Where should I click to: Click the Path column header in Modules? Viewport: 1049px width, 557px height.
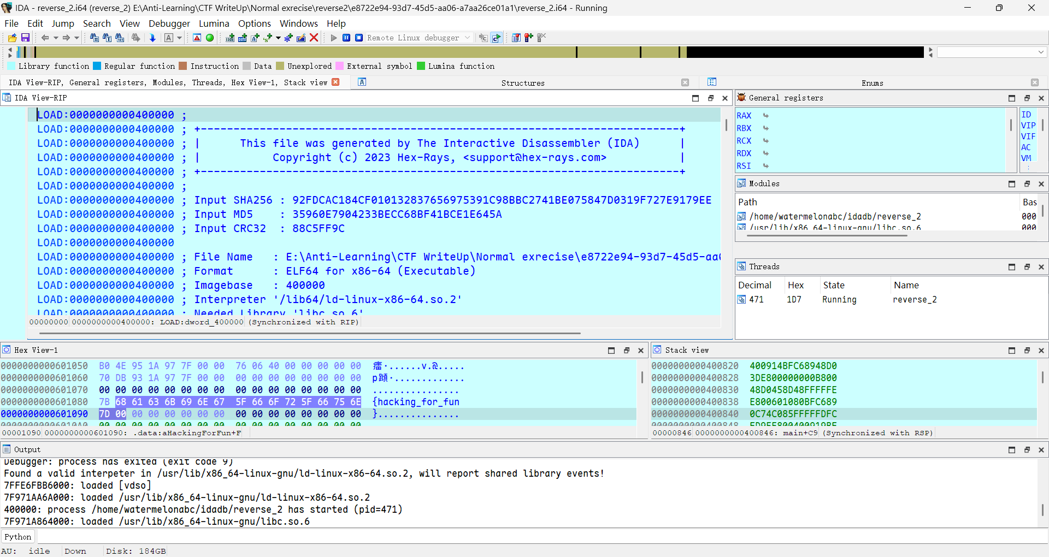coord(747,202)
